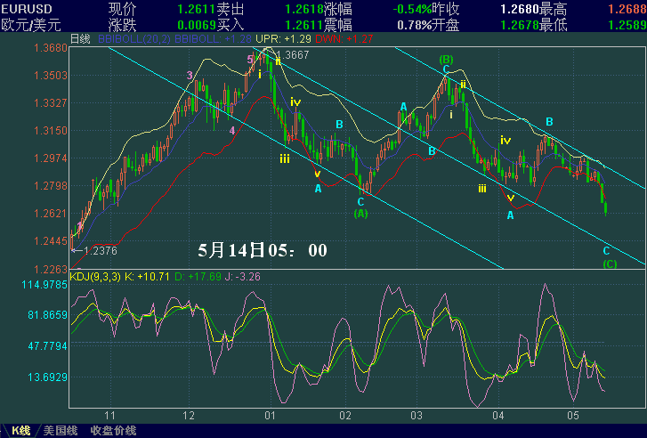Image resolution: width=647 pixels, height=438 pixels.
Task: Click the BBIBOLL: +1.28 reading
Action: coord(213,39)
